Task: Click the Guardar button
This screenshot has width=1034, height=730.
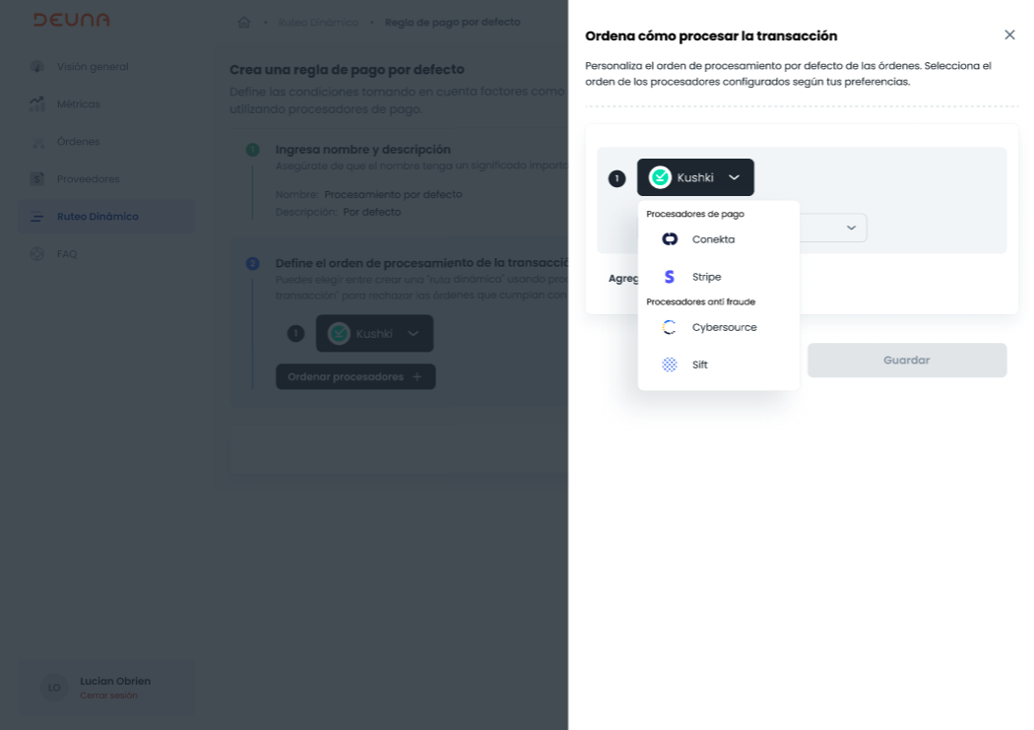Action: click(x=907, y=360)
